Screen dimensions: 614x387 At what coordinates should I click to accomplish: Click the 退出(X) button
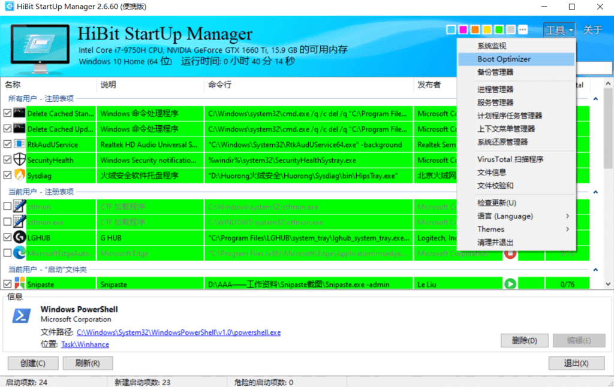click(576, 363)
